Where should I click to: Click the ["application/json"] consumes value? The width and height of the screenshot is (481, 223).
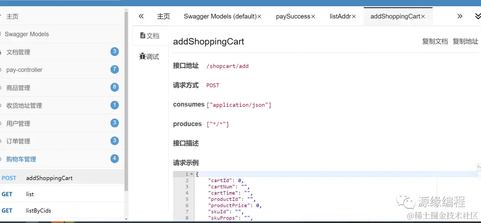coord(239,105)
